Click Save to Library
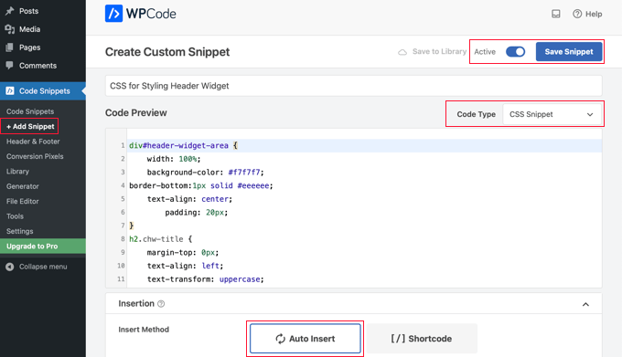The image size is (622, 357). pyautogui.click(x=439, y=51)
